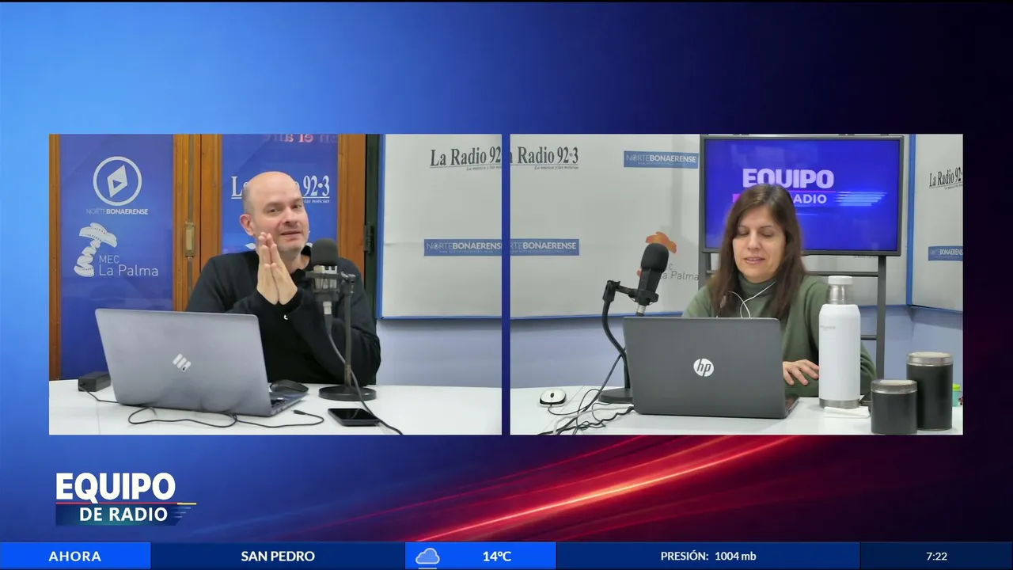Click the 14°C temperature reading
This screenshot has width=1013, height=570.
pyautogui.click(x=497, y=556)
